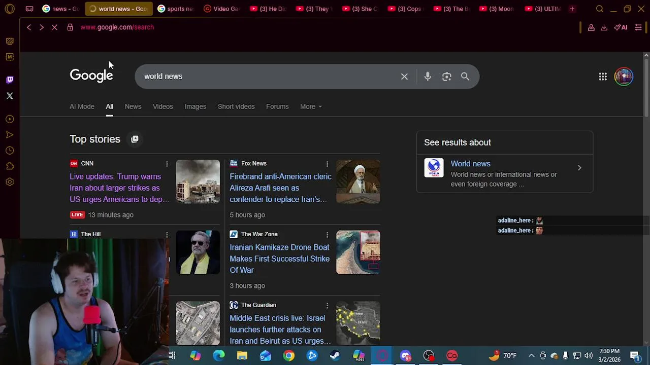Click the padlock site info icon
This screenshot has height=365, width=650.
[x=70, y=27]
